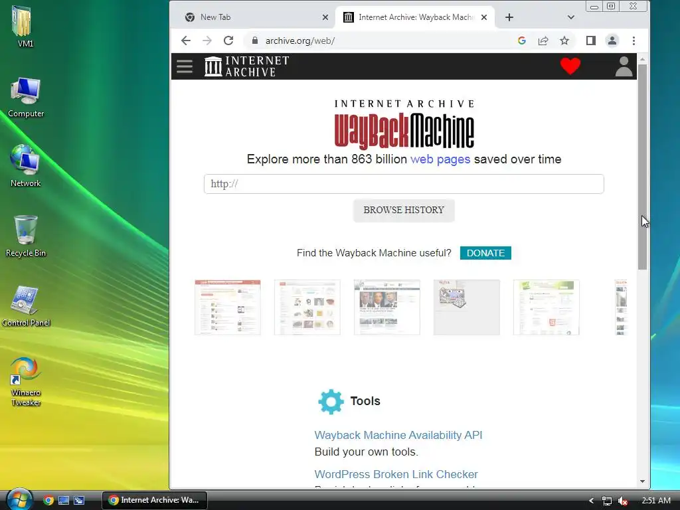This screenshot has height=510, width=680.
Task: Go back in Chrome
Action: tap(186, 41)
